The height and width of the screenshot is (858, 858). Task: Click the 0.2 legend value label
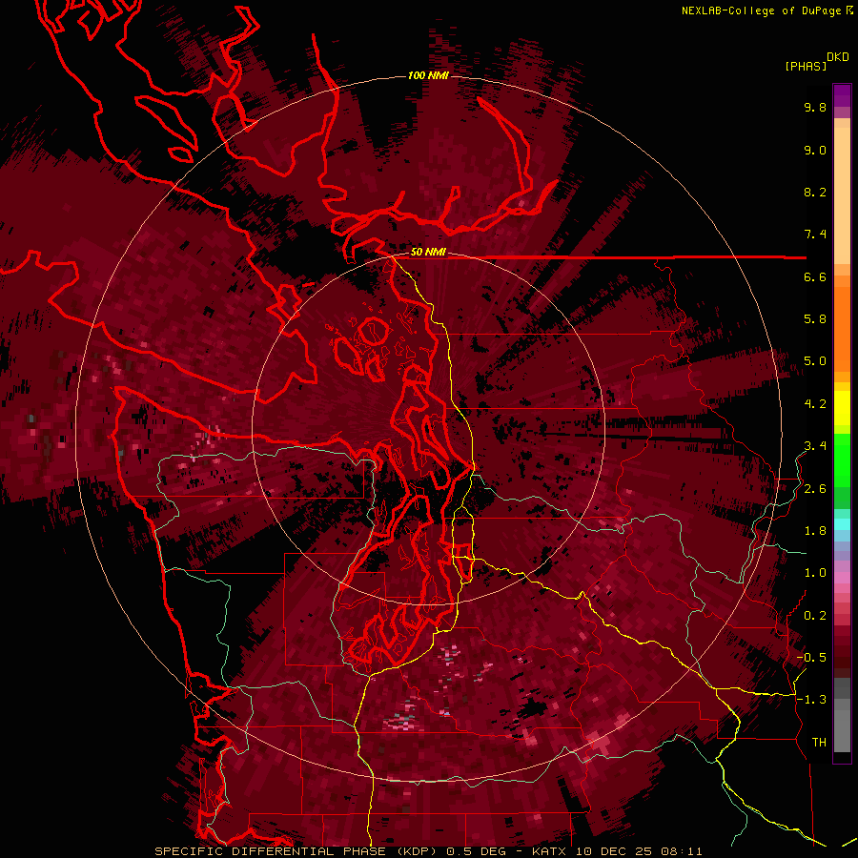click(x=815, y=616)
